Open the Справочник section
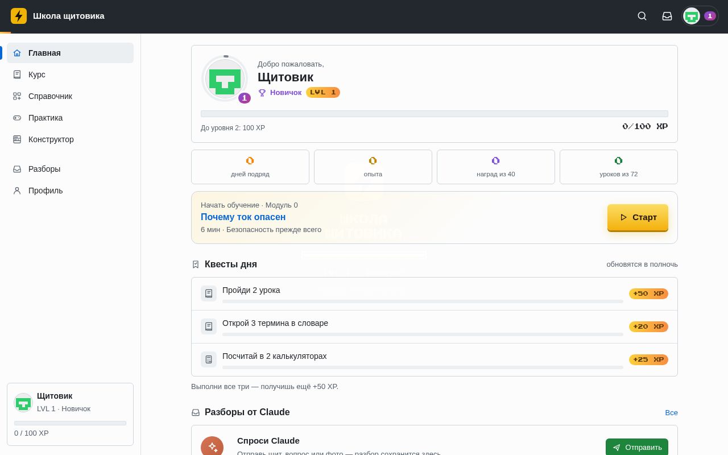 coord(70,96)
